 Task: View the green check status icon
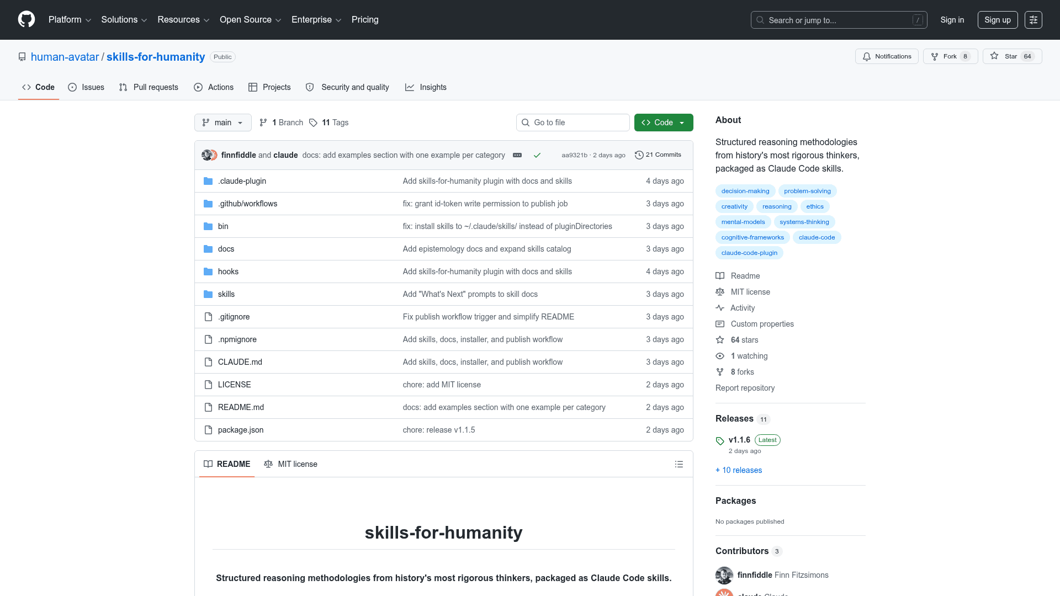537,155
